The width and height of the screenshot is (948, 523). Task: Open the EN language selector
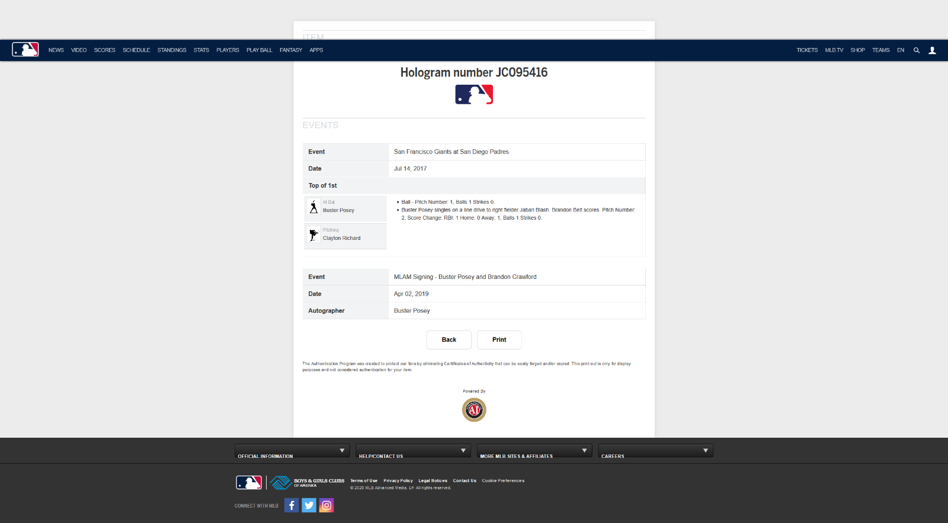(x=901, y=50)
